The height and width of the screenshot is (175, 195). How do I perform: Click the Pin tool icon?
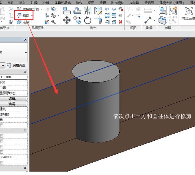point(121,15)
